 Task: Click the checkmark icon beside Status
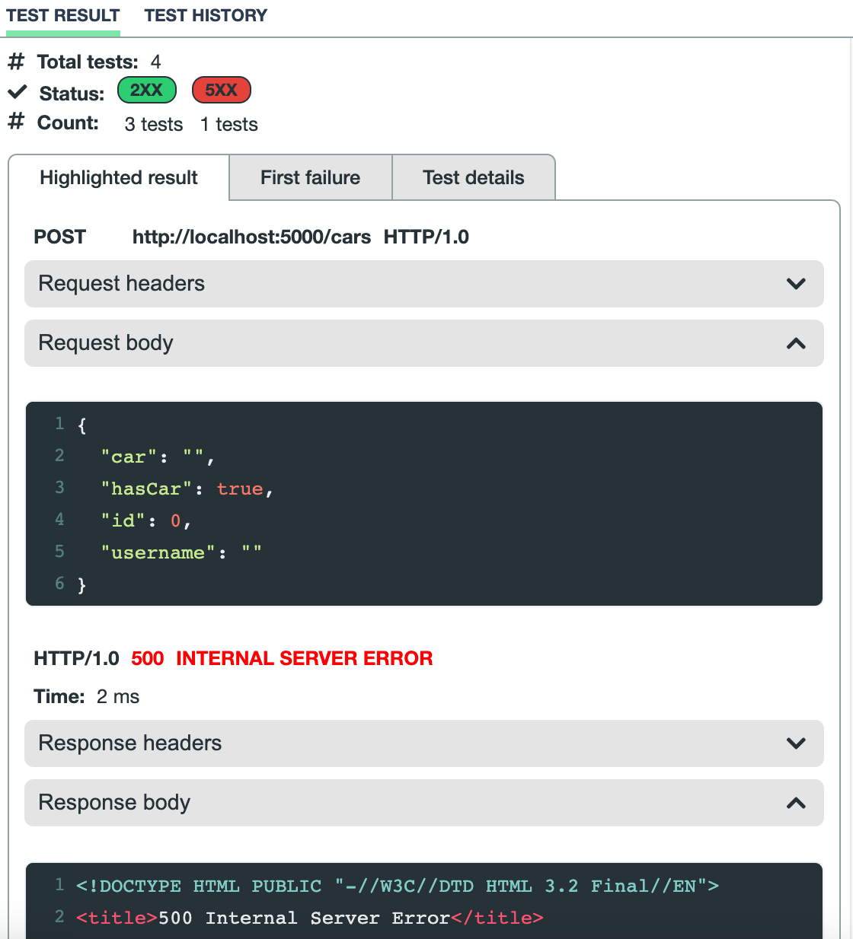(x=18, y=93)
